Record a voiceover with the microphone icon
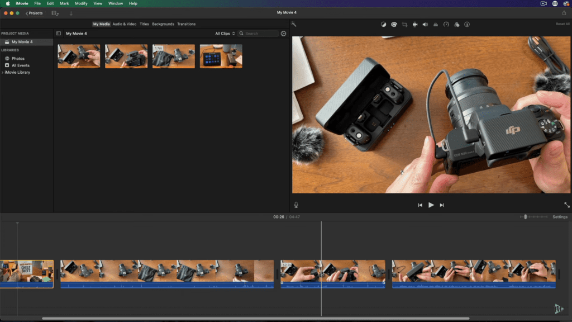 point(296,205)
